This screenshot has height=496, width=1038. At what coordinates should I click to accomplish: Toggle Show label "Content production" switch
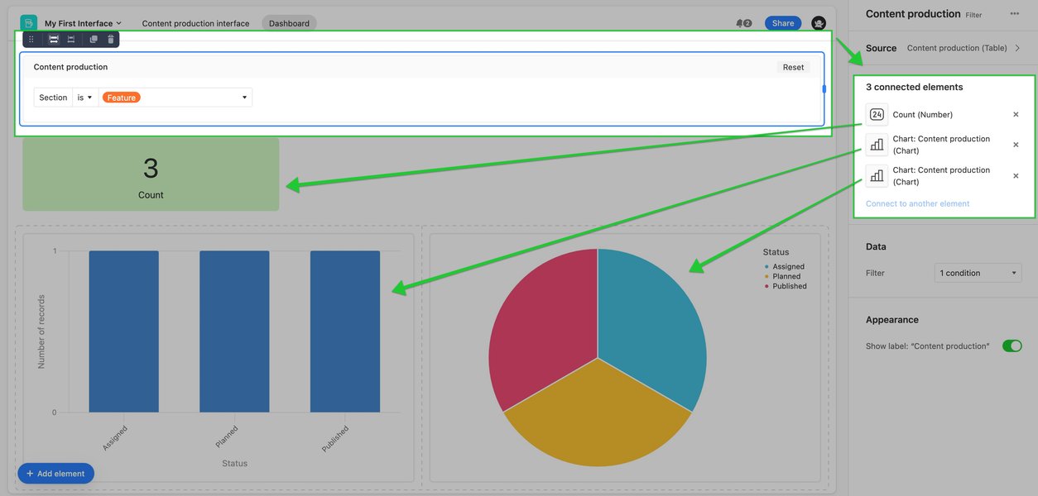coord(1012,346)
